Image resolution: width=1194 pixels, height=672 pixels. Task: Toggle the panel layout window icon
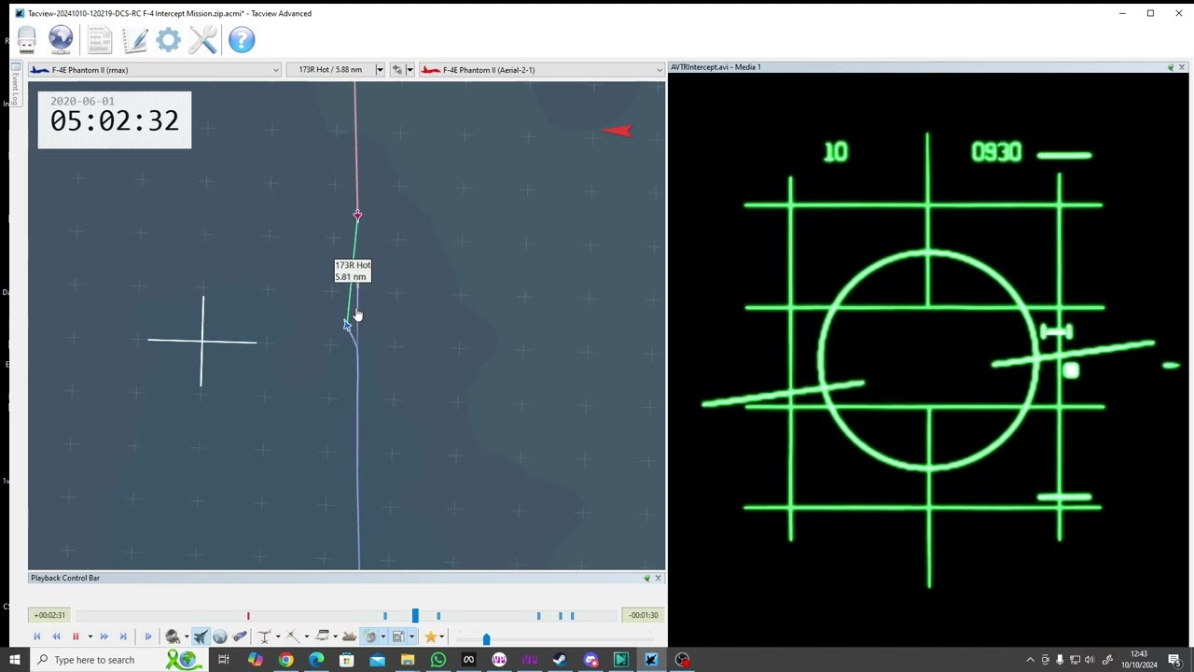(x=398, y=637)
